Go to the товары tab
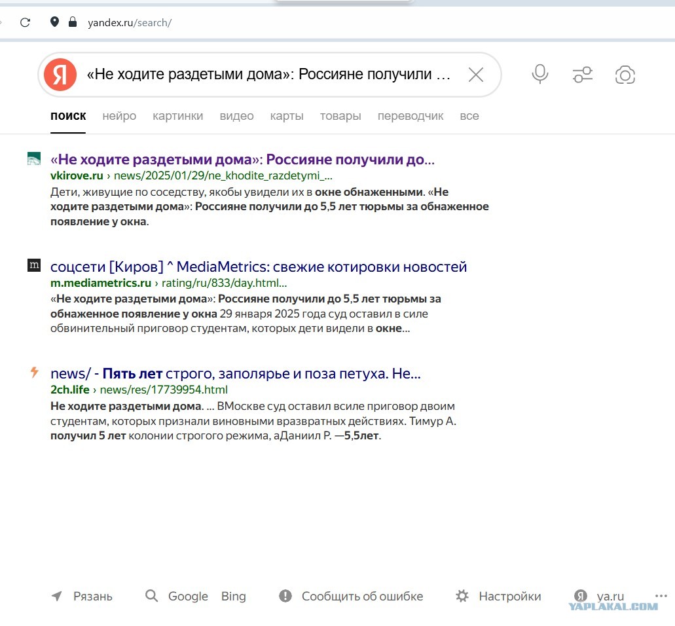The width and height of the screenshot is (675, 626). pyautogui.click(x=340, y=116)
